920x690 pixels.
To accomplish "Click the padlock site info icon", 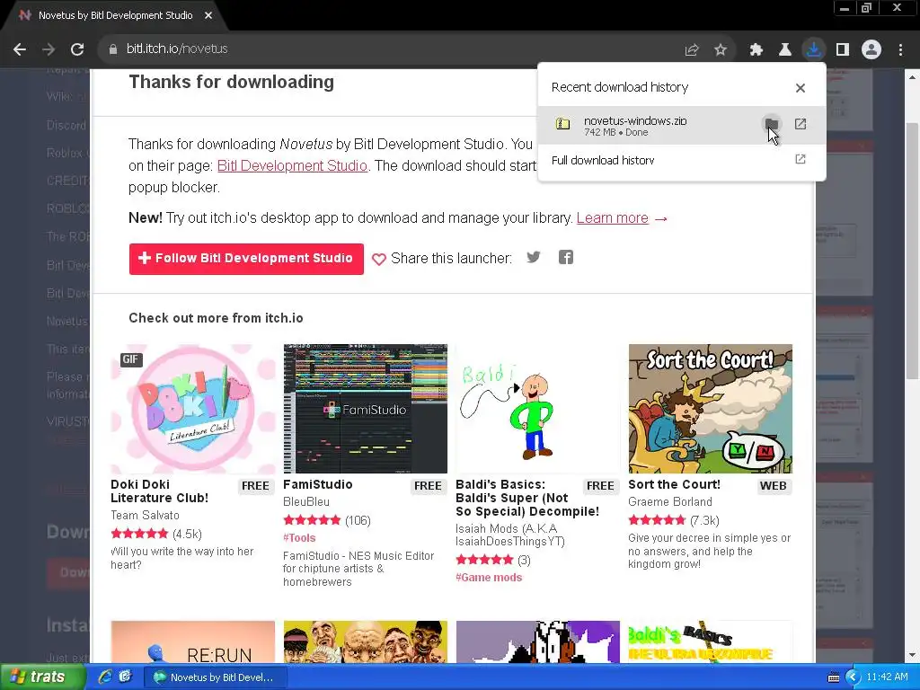I will coord(113,49).
